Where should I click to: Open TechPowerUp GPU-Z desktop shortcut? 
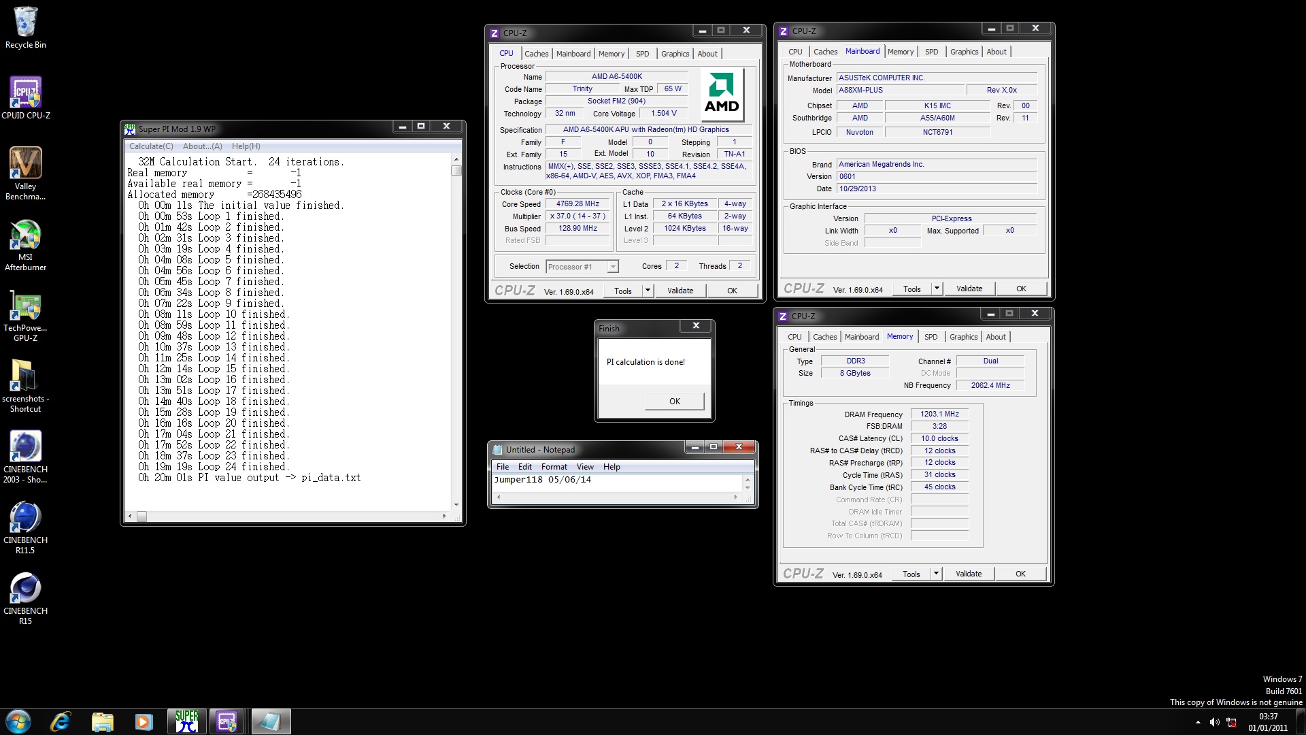pyautogui.click(x=25, y=315)
